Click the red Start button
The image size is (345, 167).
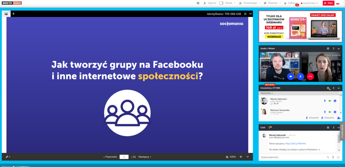click(x=328, y=3)
